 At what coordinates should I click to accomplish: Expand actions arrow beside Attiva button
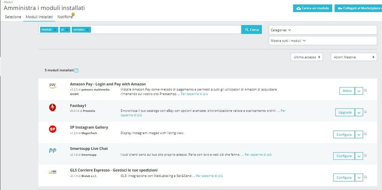click(x=359, y=91)
